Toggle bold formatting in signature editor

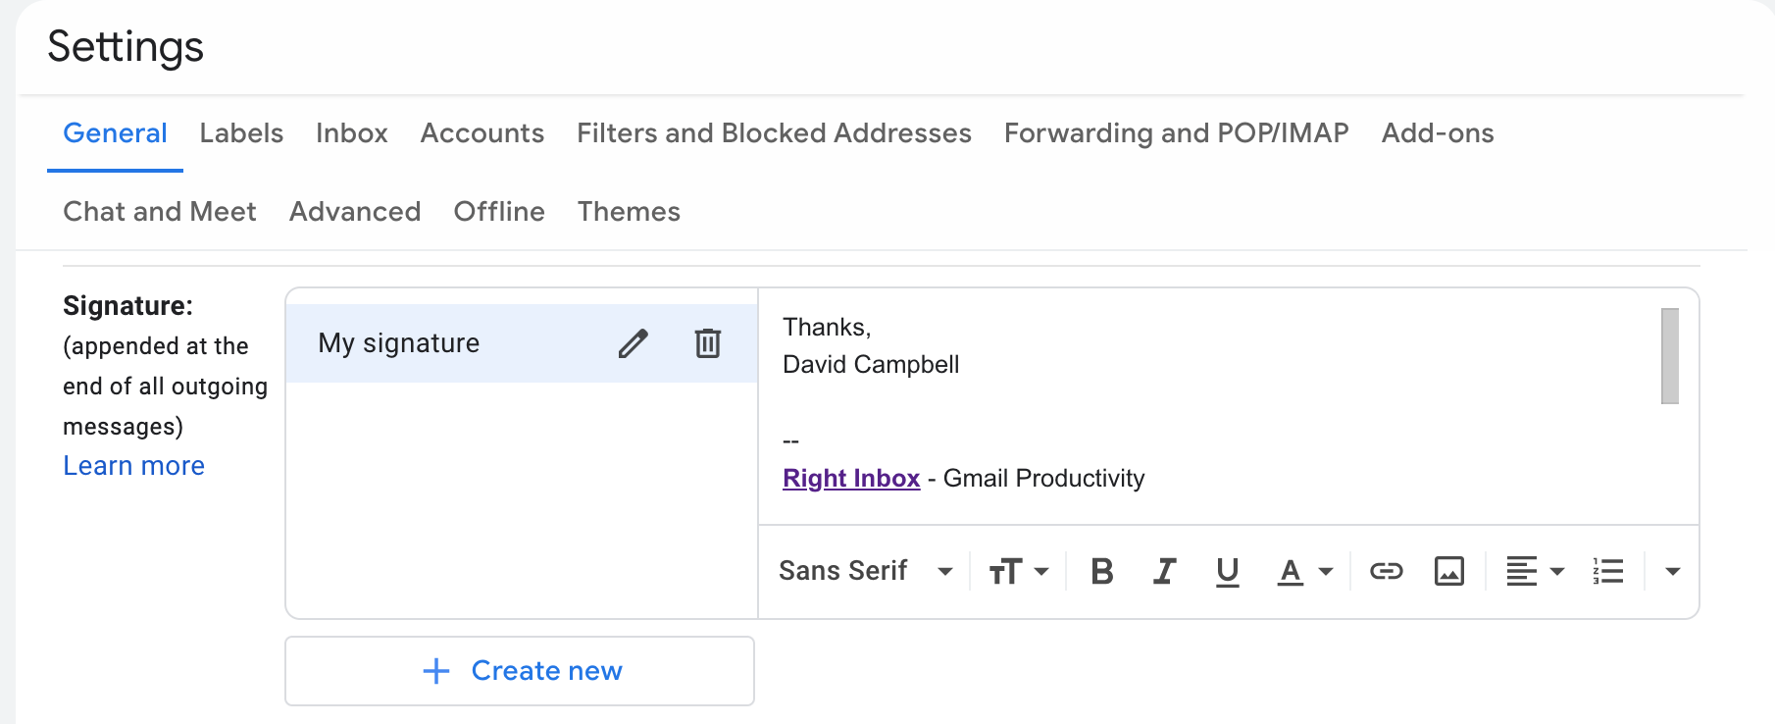click(x=1101, y=571)
